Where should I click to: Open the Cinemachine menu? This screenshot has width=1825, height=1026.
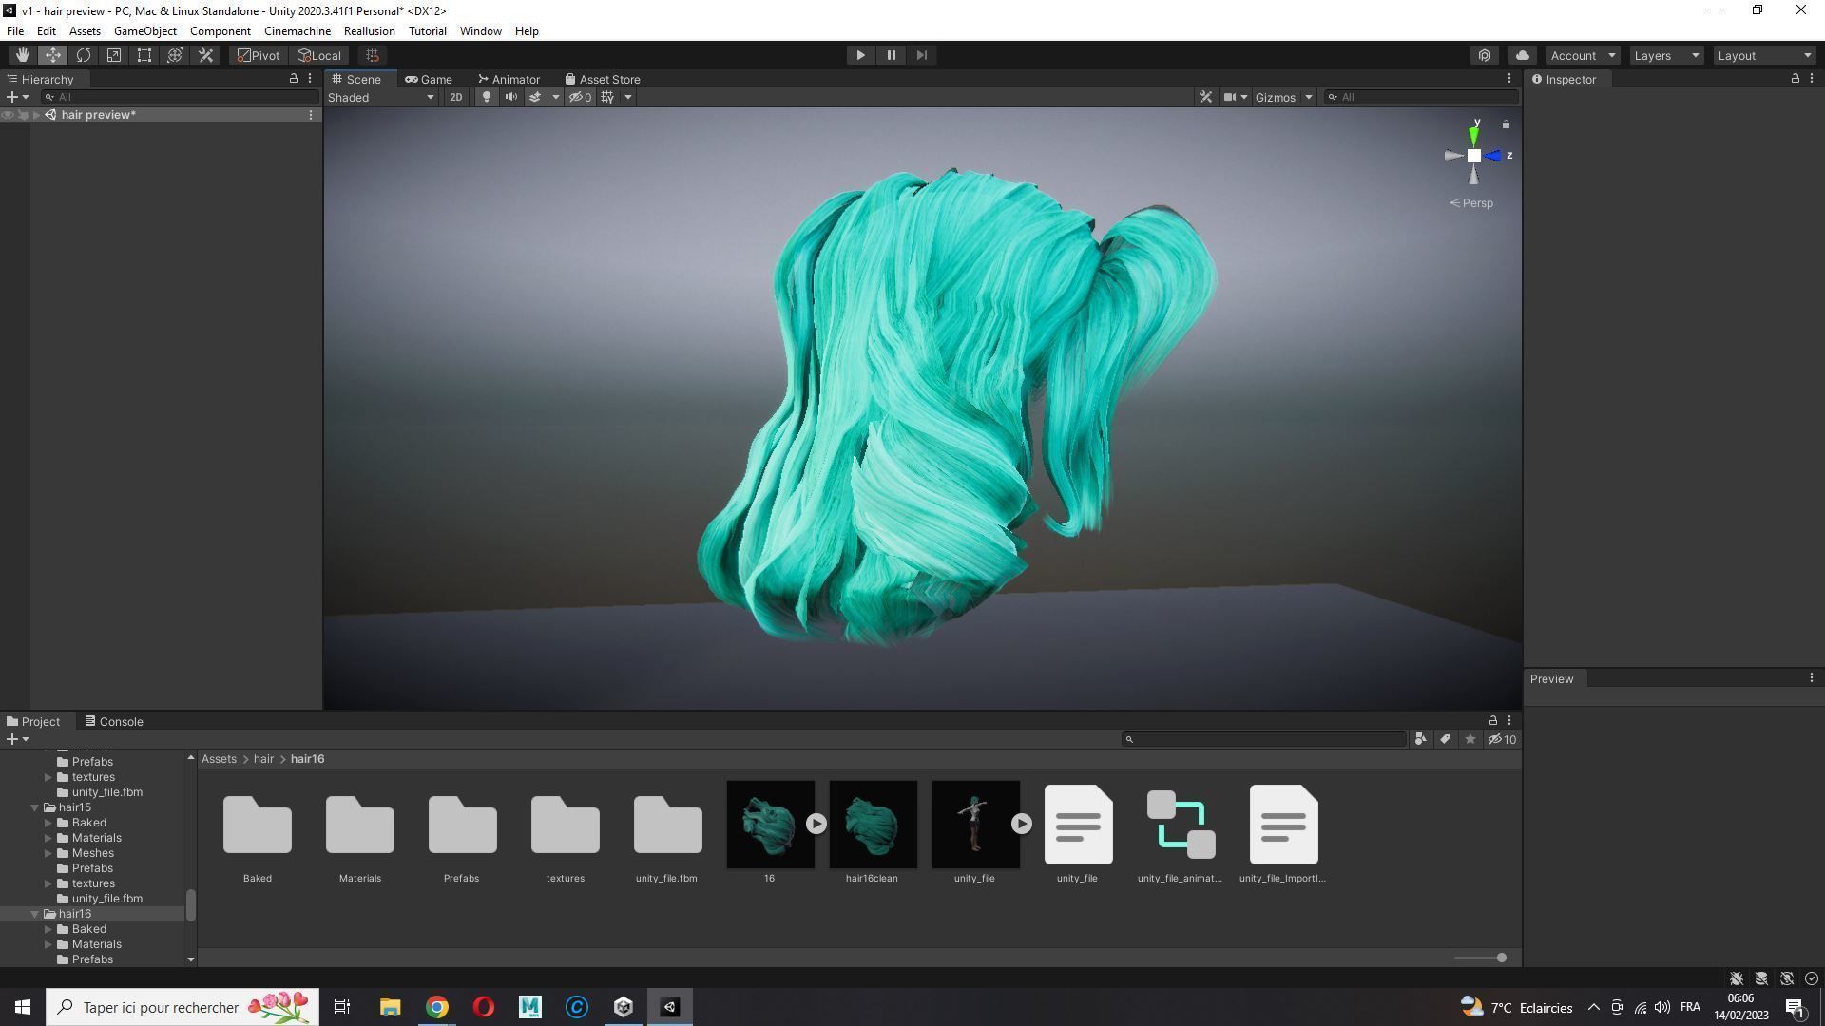pos(297,31)
